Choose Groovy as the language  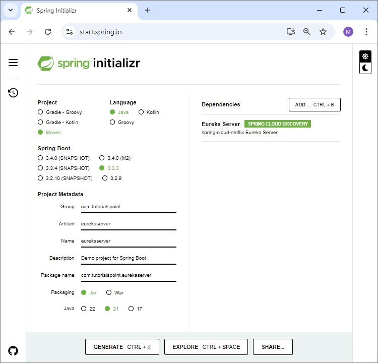coord(122,123)
